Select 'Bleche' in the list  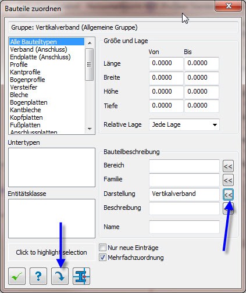[47, 95]
